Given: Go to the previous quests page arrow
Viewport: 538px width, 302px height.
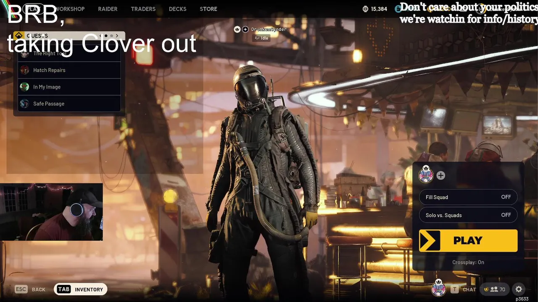Looking at the screenshot, I should tap(100, 36).
